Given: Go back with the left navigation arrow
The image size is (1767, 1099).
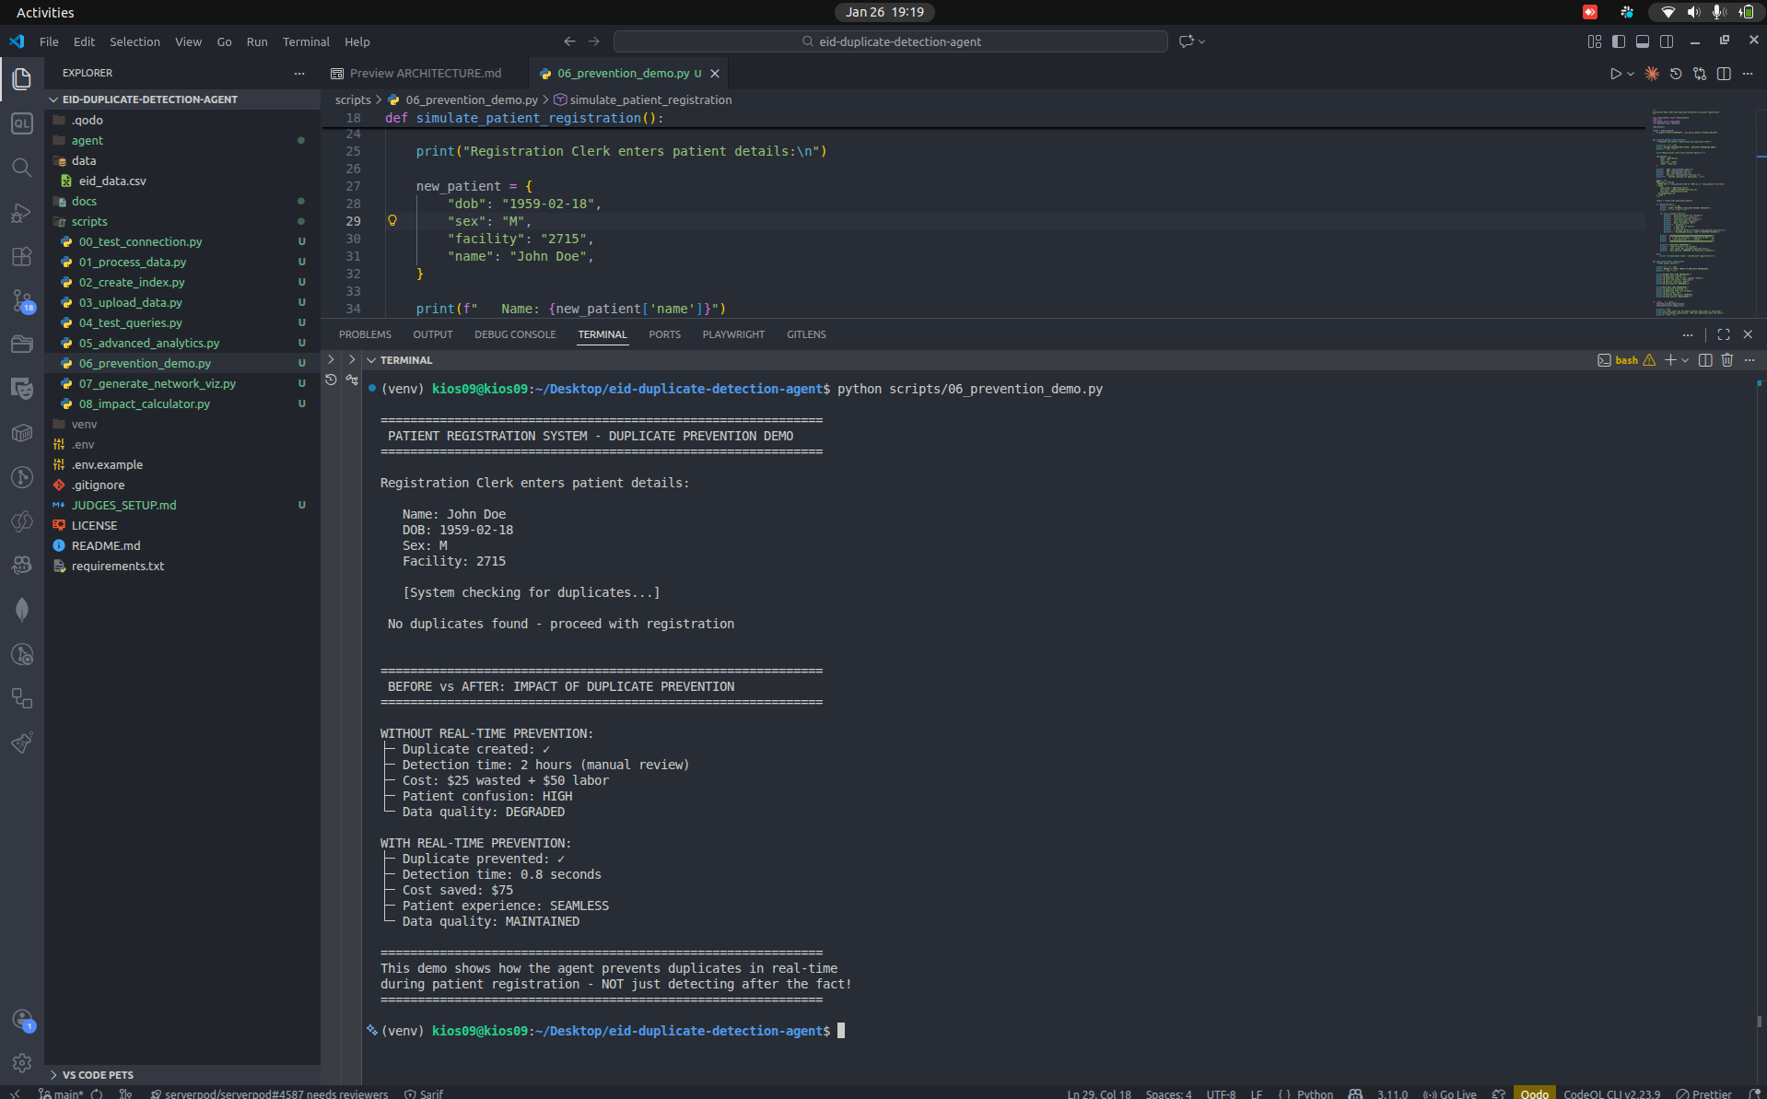Looking at the screenshot, I should (x=569, y=41).
